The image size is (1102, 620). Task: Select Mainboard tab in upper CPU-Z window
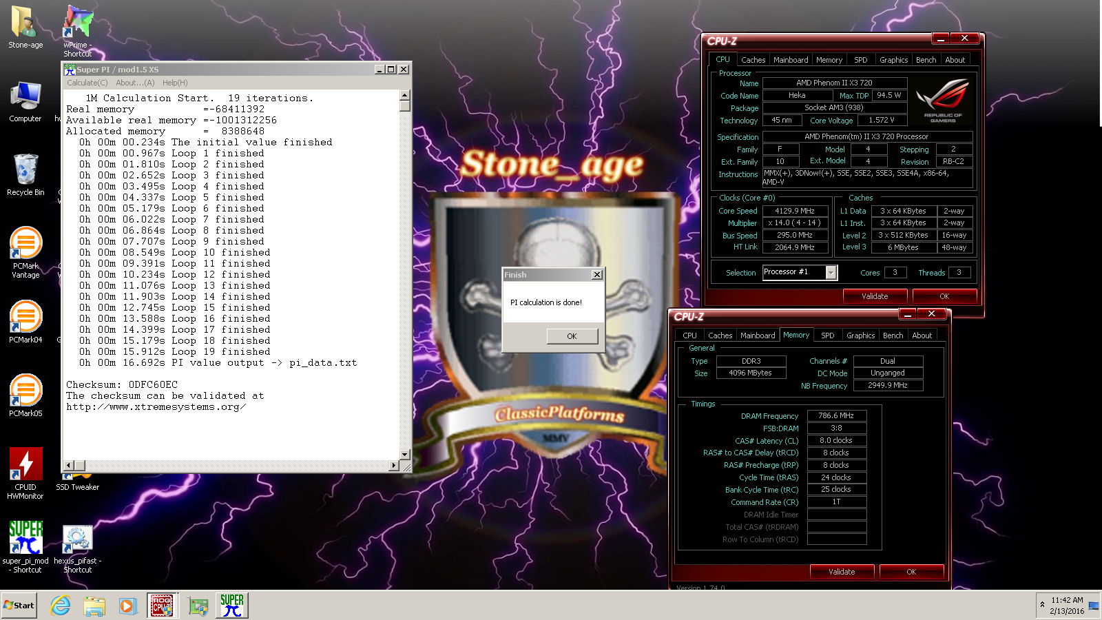tap(791, 60)
